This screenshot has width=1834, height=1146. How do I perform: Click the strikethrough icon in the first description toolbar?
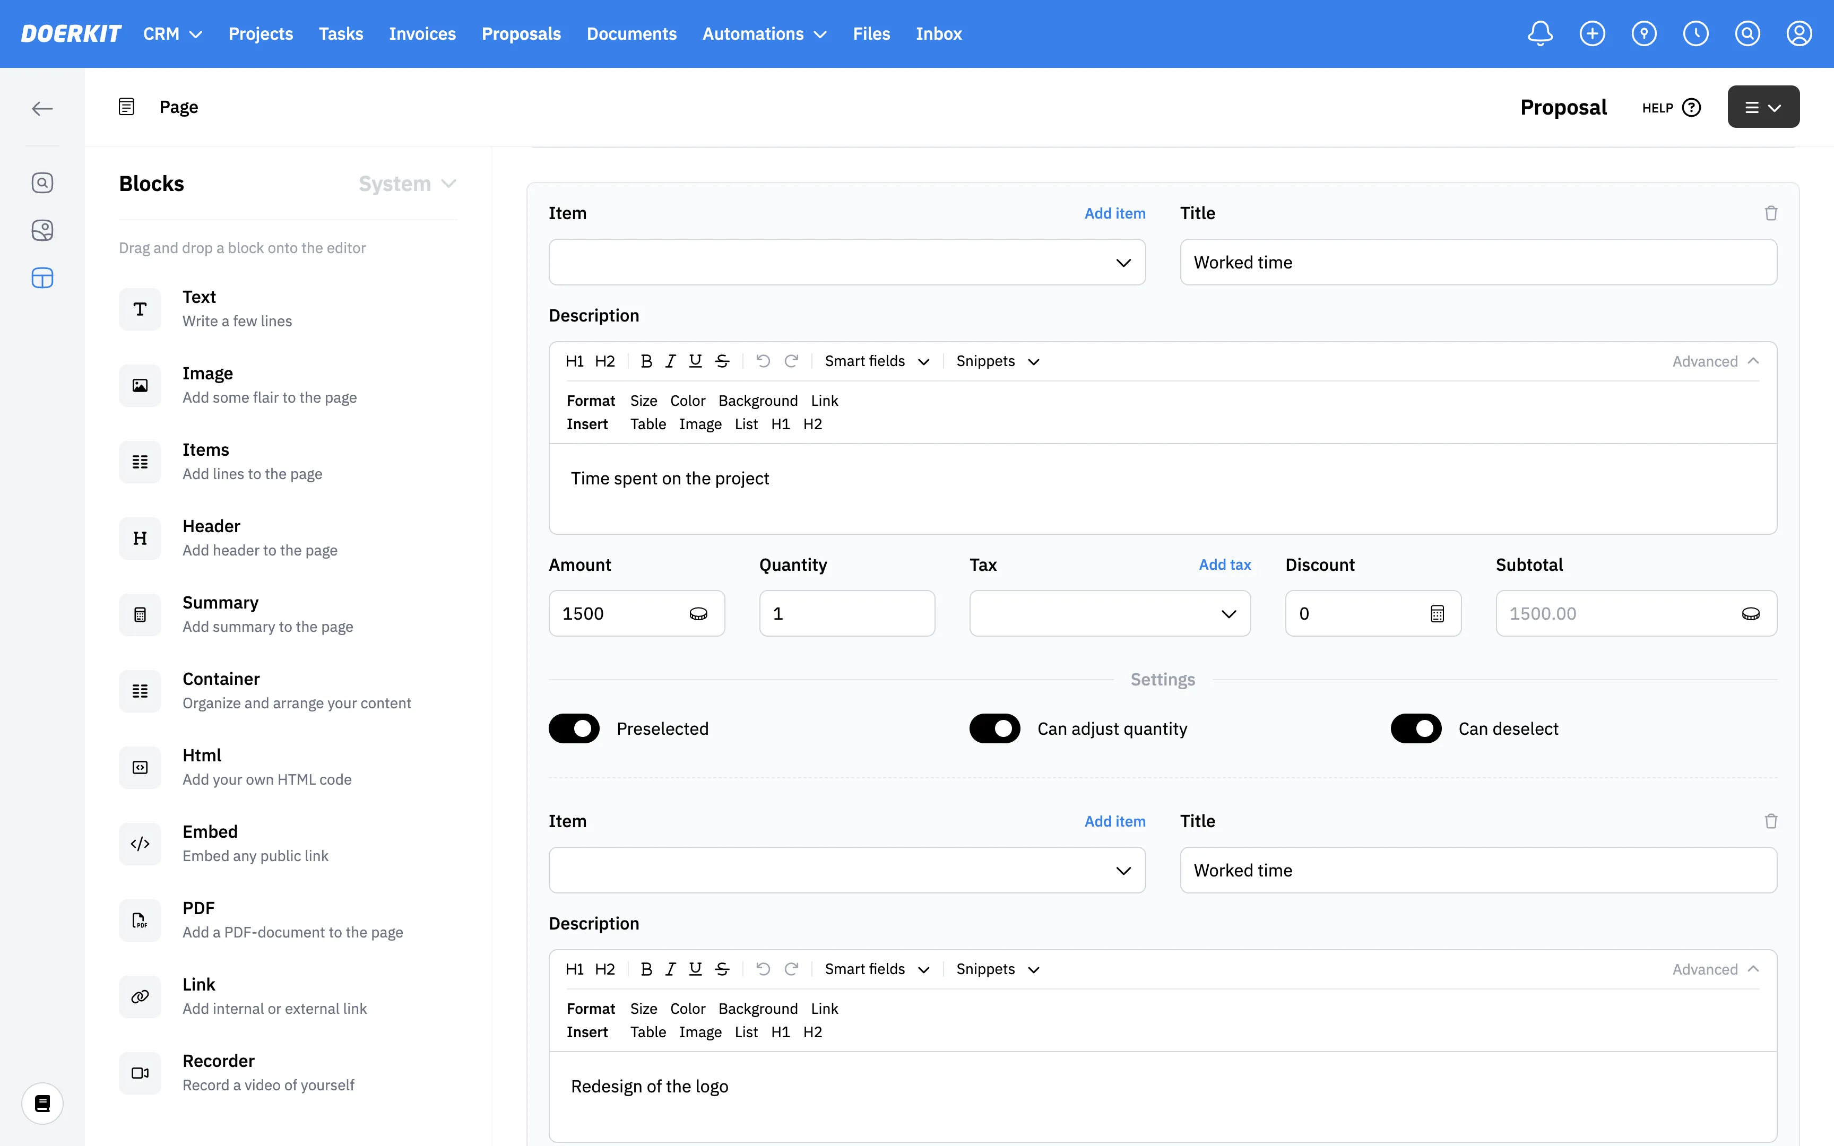[x=722, y=361]
